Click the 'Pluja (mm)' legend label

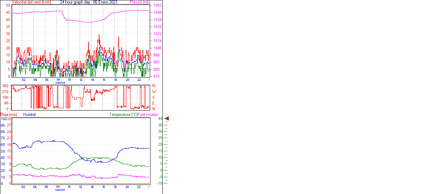pyautogui.click(x=9, y=115)
